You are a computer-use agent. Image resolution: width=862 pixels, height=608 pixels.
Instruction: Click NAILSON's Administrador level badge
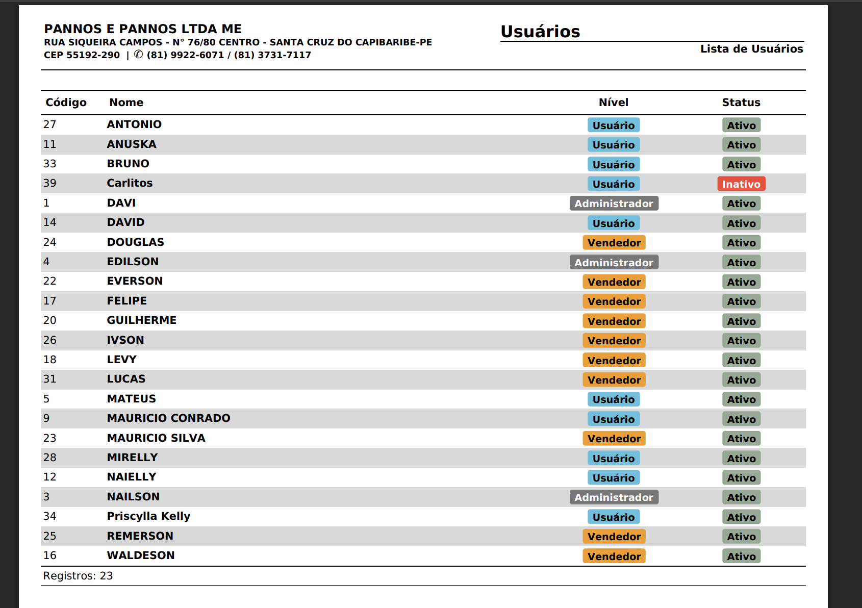pos(614,497)
